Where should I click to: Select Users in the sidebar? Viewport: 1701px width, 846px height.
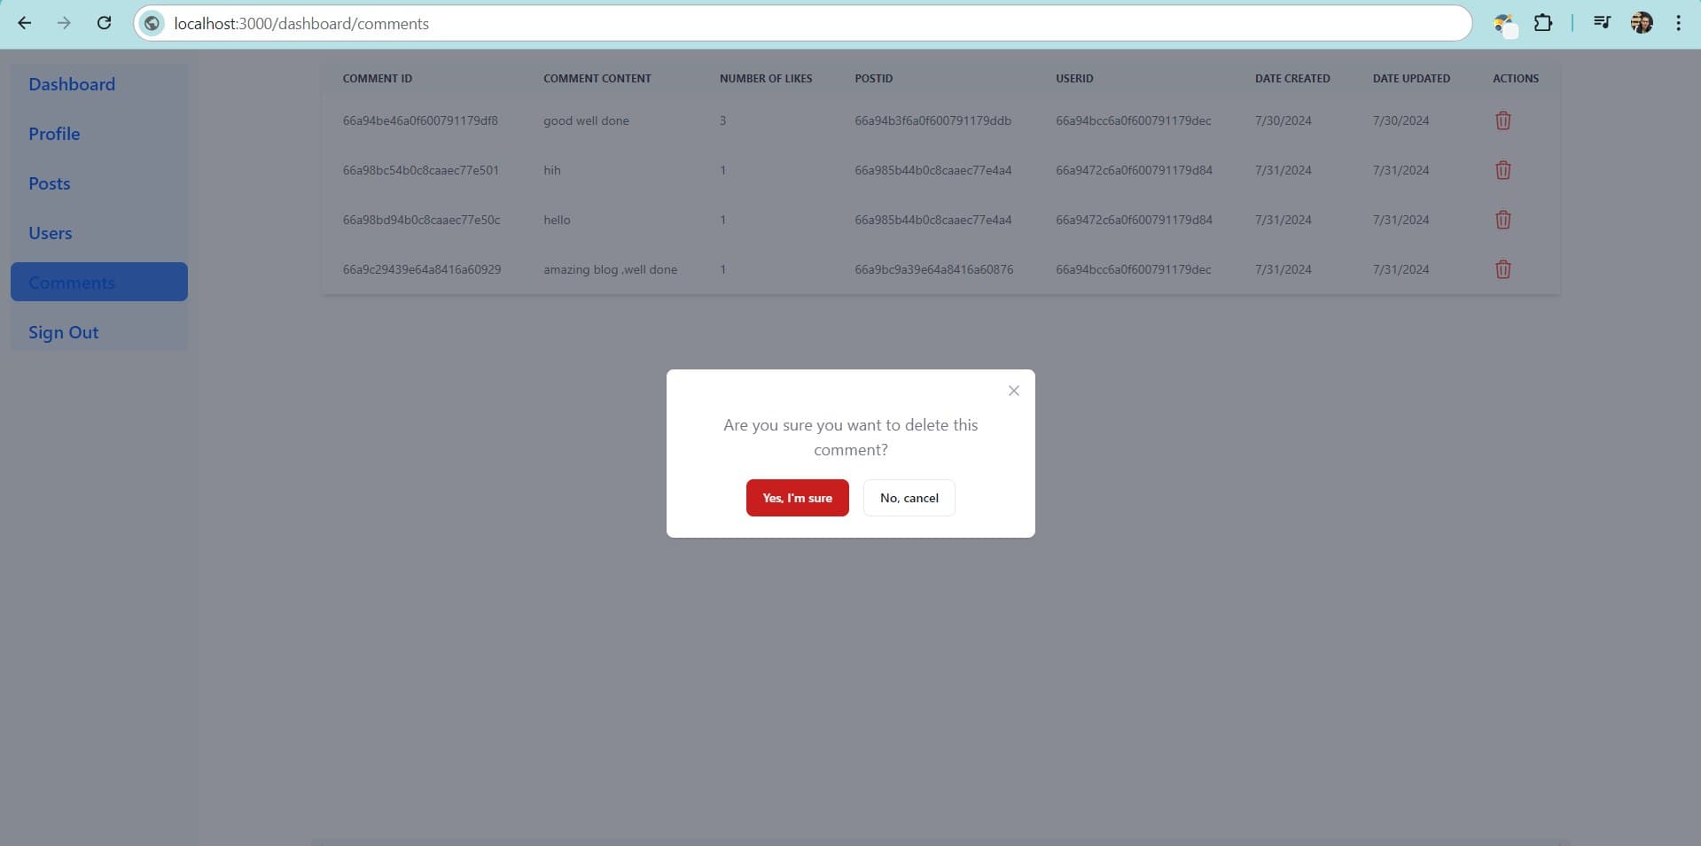point(51,233)
